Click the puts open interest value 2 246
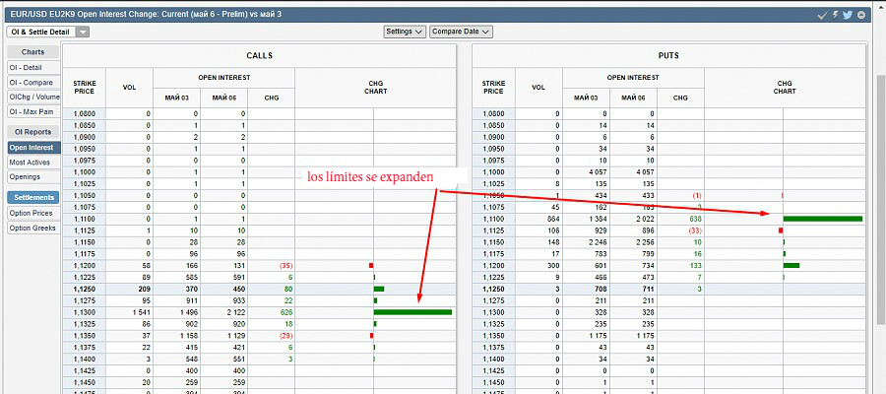 [x=597, y=242]
